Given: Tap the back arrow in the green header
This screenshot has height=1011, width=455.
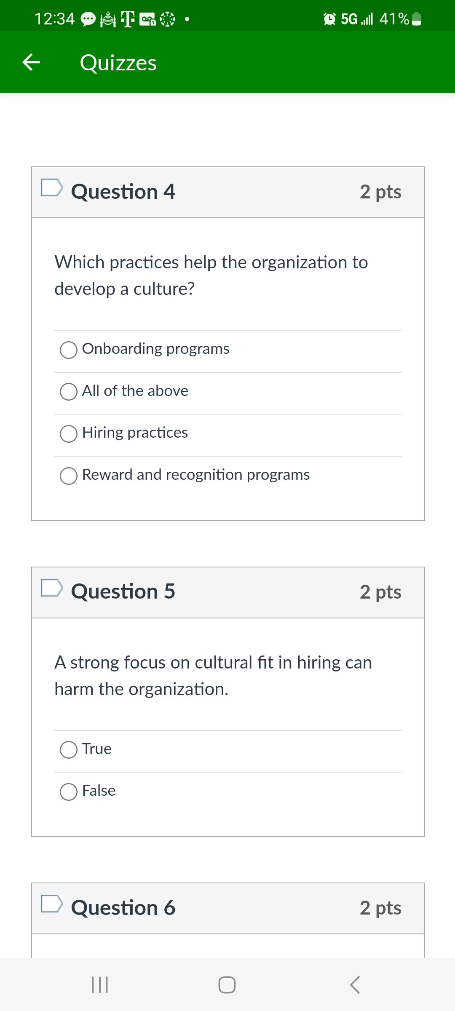Looking at the screenshot, I should (32, 62).
